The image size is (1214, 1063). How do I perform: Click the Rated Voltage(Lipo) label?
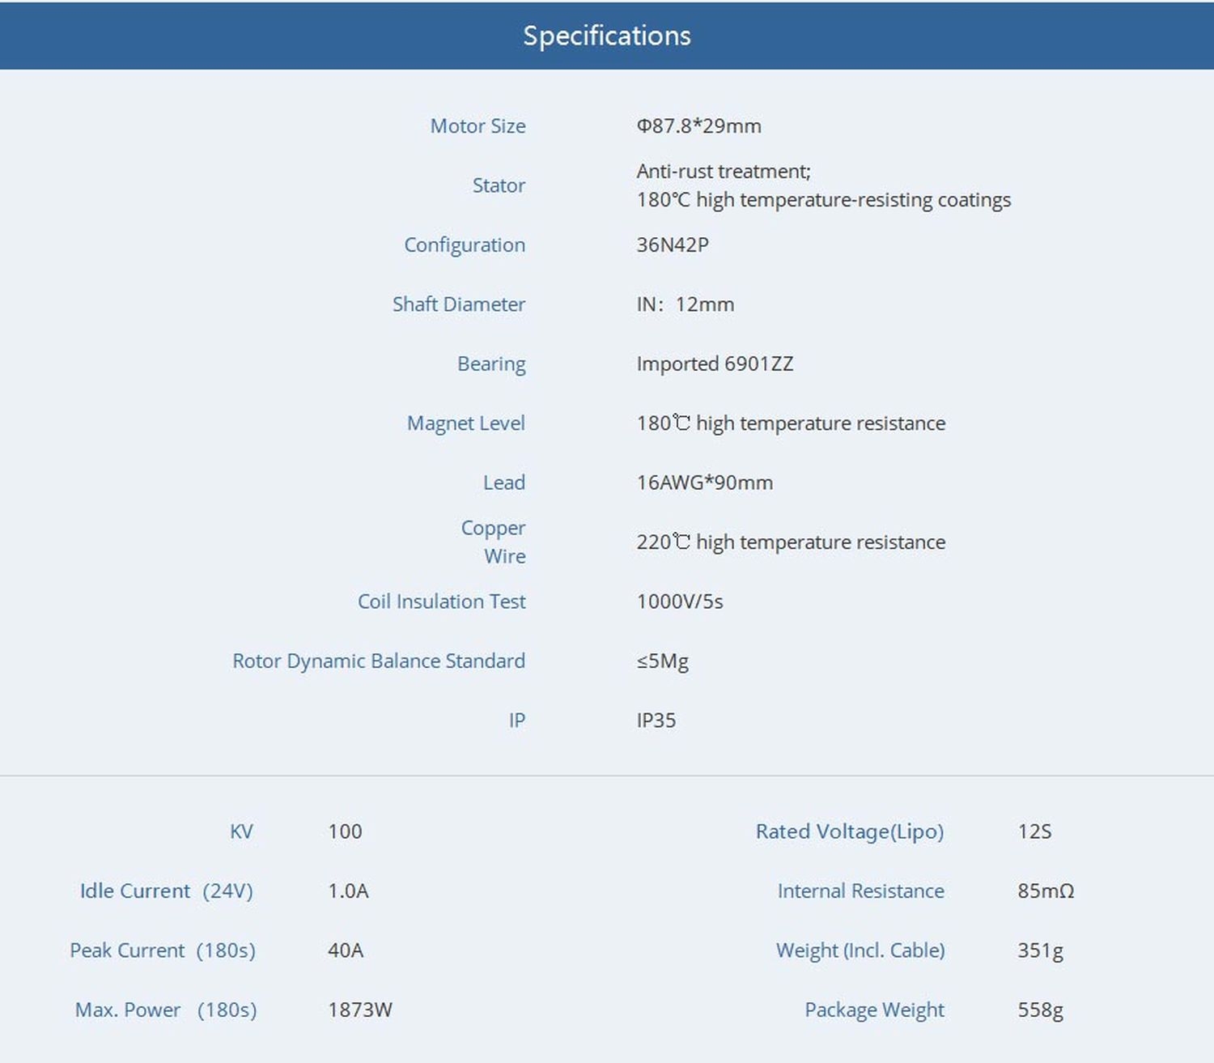849,831
